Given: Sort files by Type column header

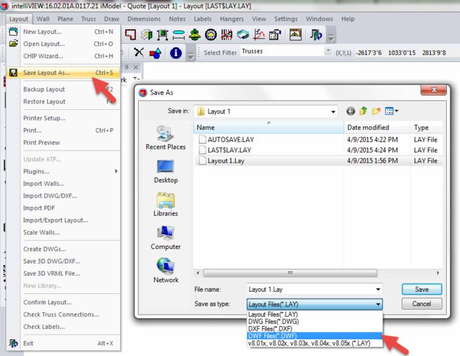Looking at the screenshot, I should (x=426, y=127).
